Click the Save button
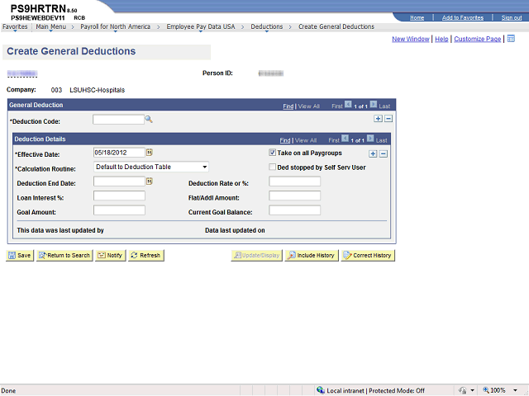This screenshot has height=396, width=529. click(20, 255)
